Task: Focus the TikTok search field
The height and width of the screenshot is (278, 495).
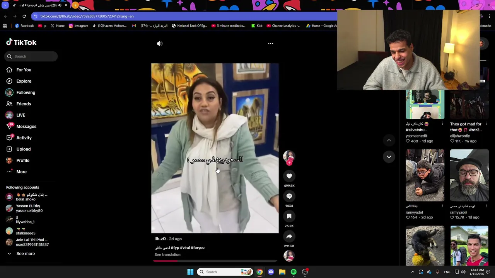Action: (31, 56)
